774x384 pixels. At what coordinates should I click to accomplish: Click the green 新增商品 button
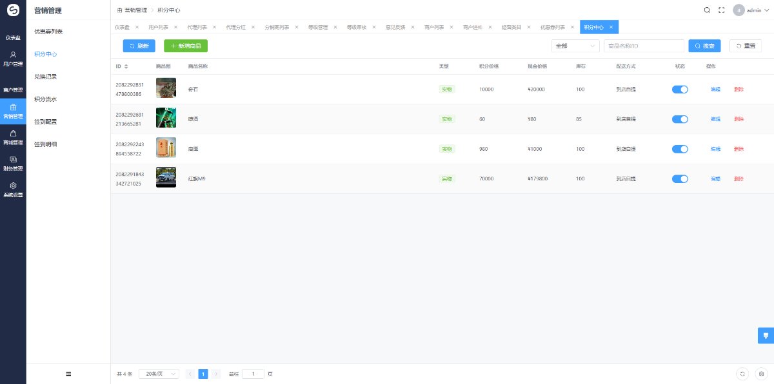tap(186, 46)
